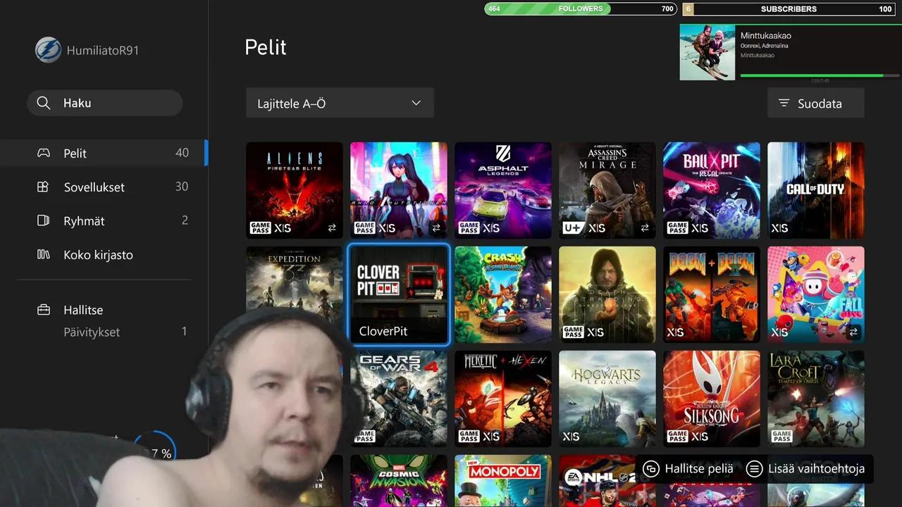The width and height of the screenshot is (902, 507).
Task: Click the Minttukaakao song progress bar
Action: pos(820,75)
